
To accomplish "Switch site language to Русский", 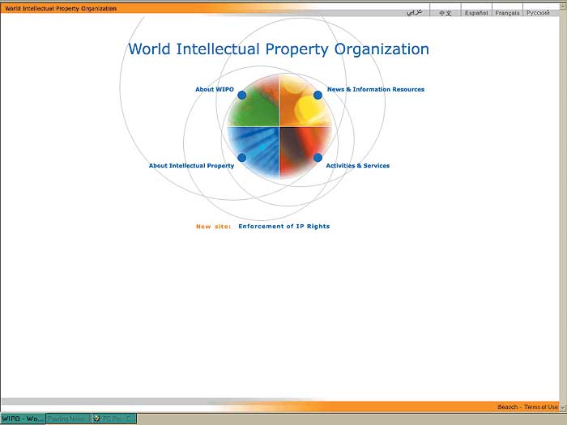I will (538, 13).
